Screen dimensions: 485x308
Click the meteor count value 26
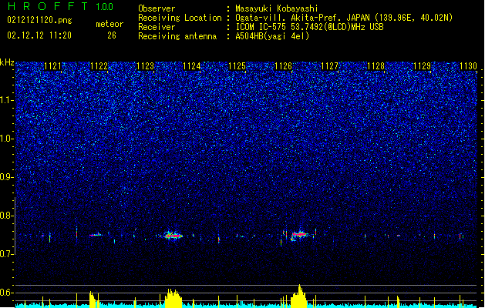click(x=112, y=35)
